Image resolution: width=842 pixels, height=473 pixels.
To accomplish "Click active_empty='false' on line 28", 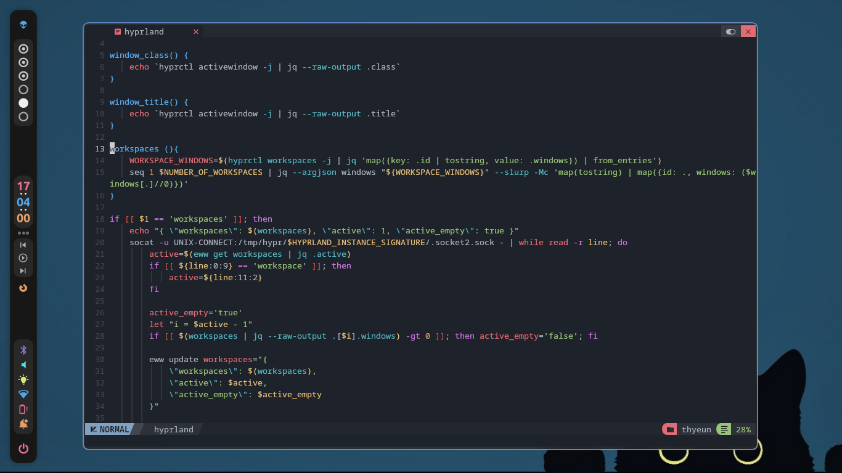I will (529, 336).
